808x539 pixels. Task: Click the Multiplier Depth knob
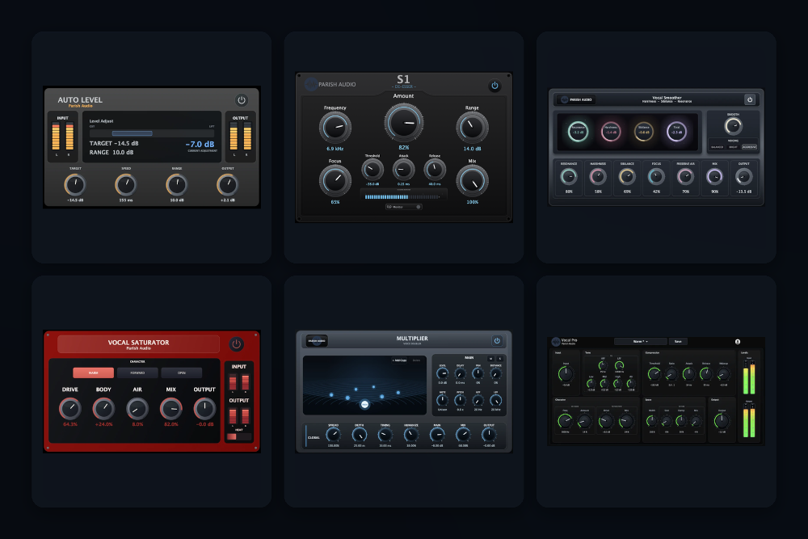[360, 436]
